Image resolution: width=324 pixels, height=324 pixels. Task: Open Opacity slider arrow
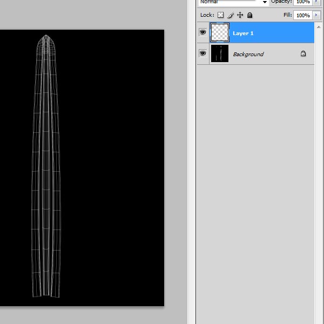(316, 2)
